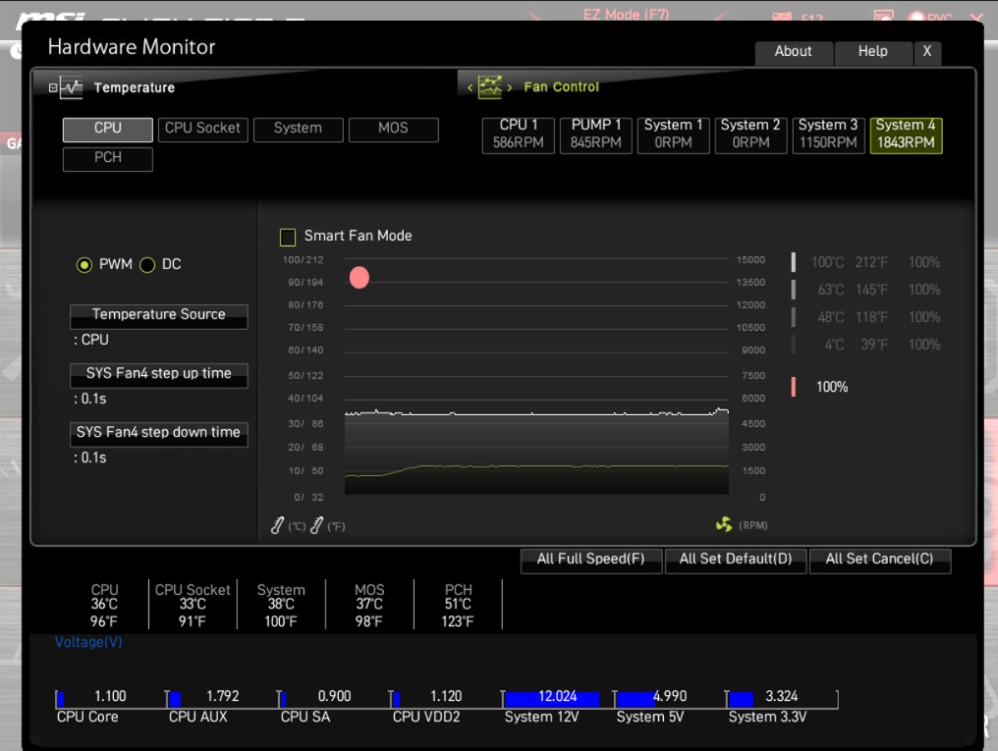
Task: Enable the Smart Fan Mode checkbox
Action: [288, 237]
